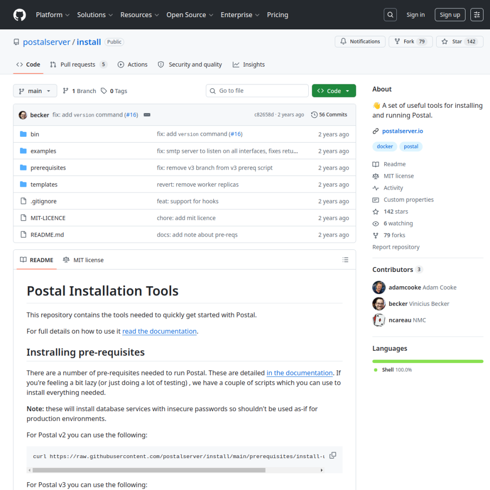Expand the Enterprise menu

[240, 15]
